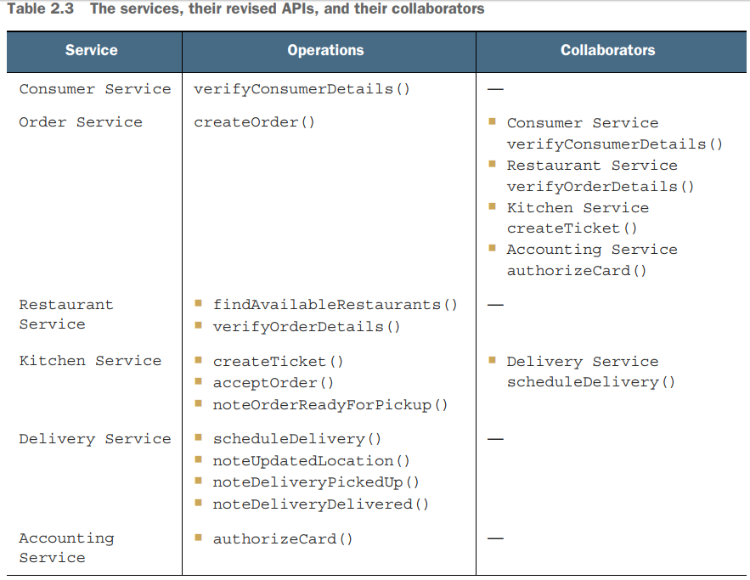Click noteDeliveryDelivered() operation

[x=320, y=504]
